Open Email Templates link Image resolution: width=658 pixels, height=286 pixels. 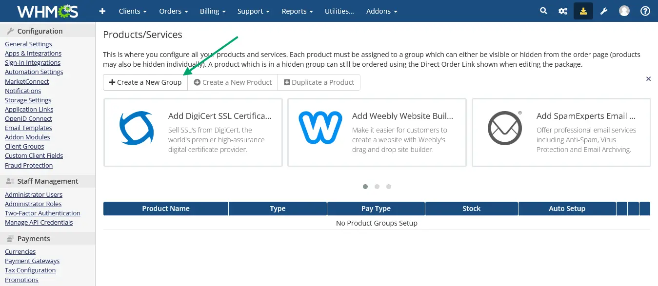pos(28,128)
